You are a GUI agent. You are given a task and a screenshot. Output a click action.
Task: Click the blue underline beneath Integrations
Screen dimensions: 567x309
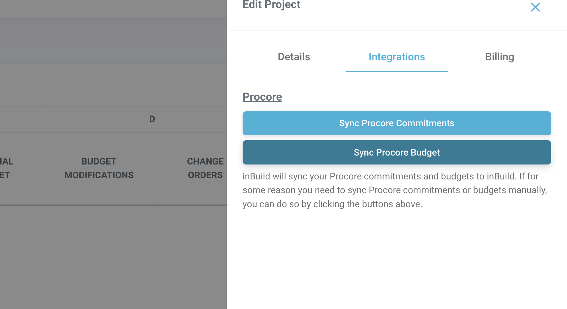[397, 72]
